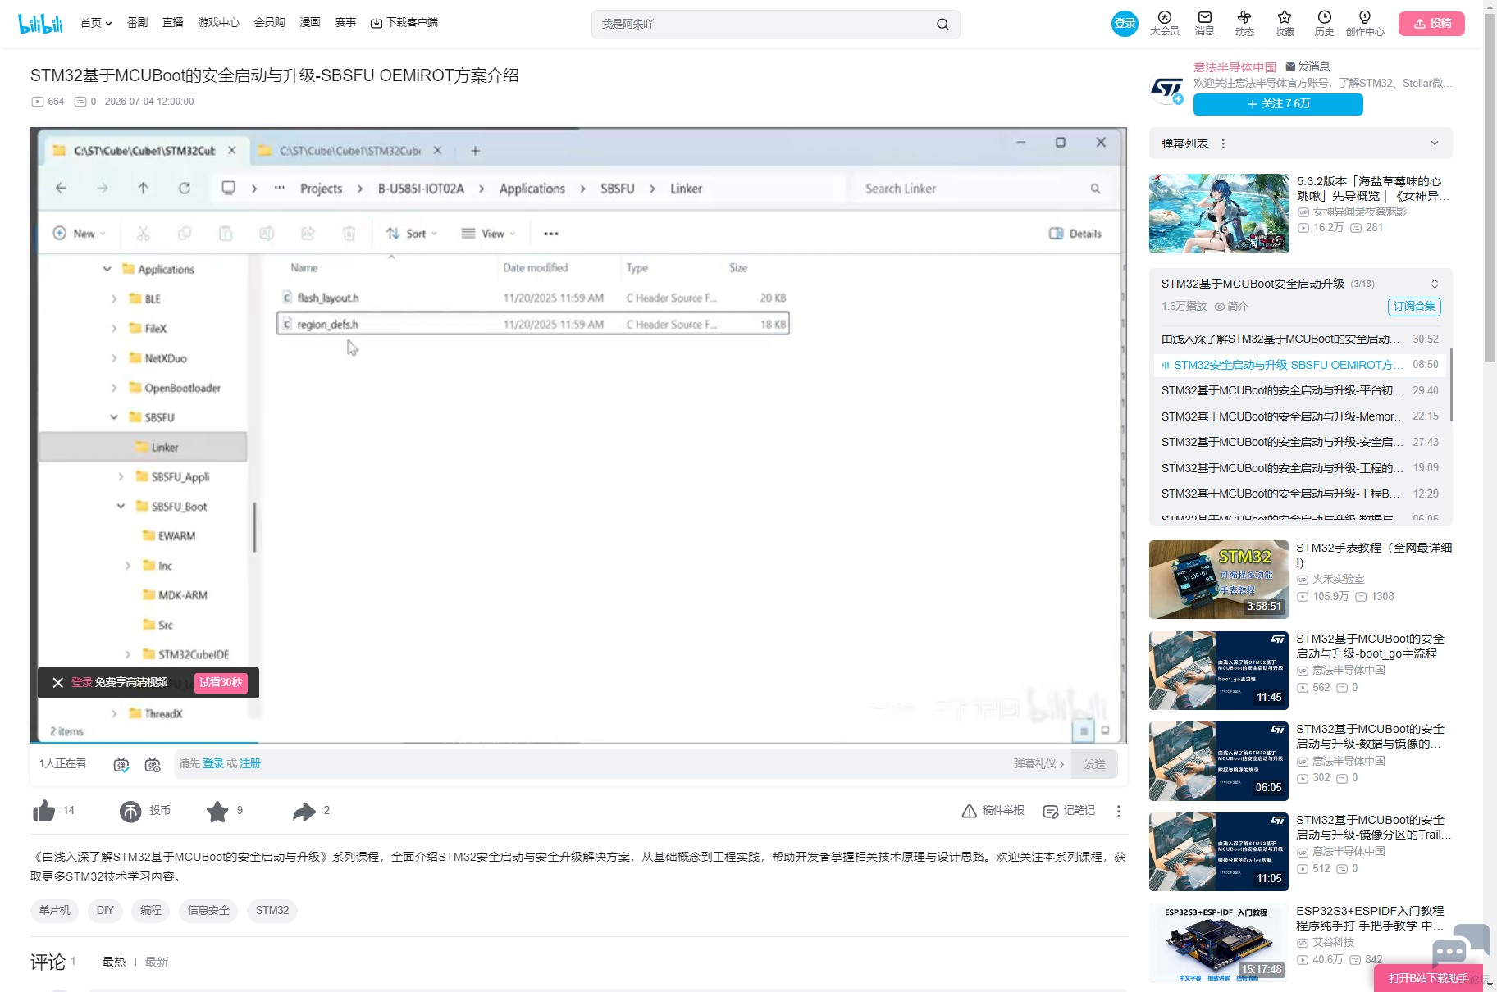The width and height of the screenshot is (1497, 992).
Task: Open the 游戏中心 nav item
Action: pos(218,23)
